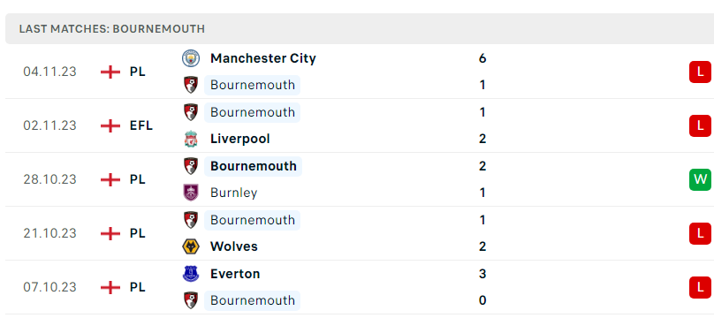Open the Wolves team link
The height and width of the screenshot is (318, 714).
[233, 246]
